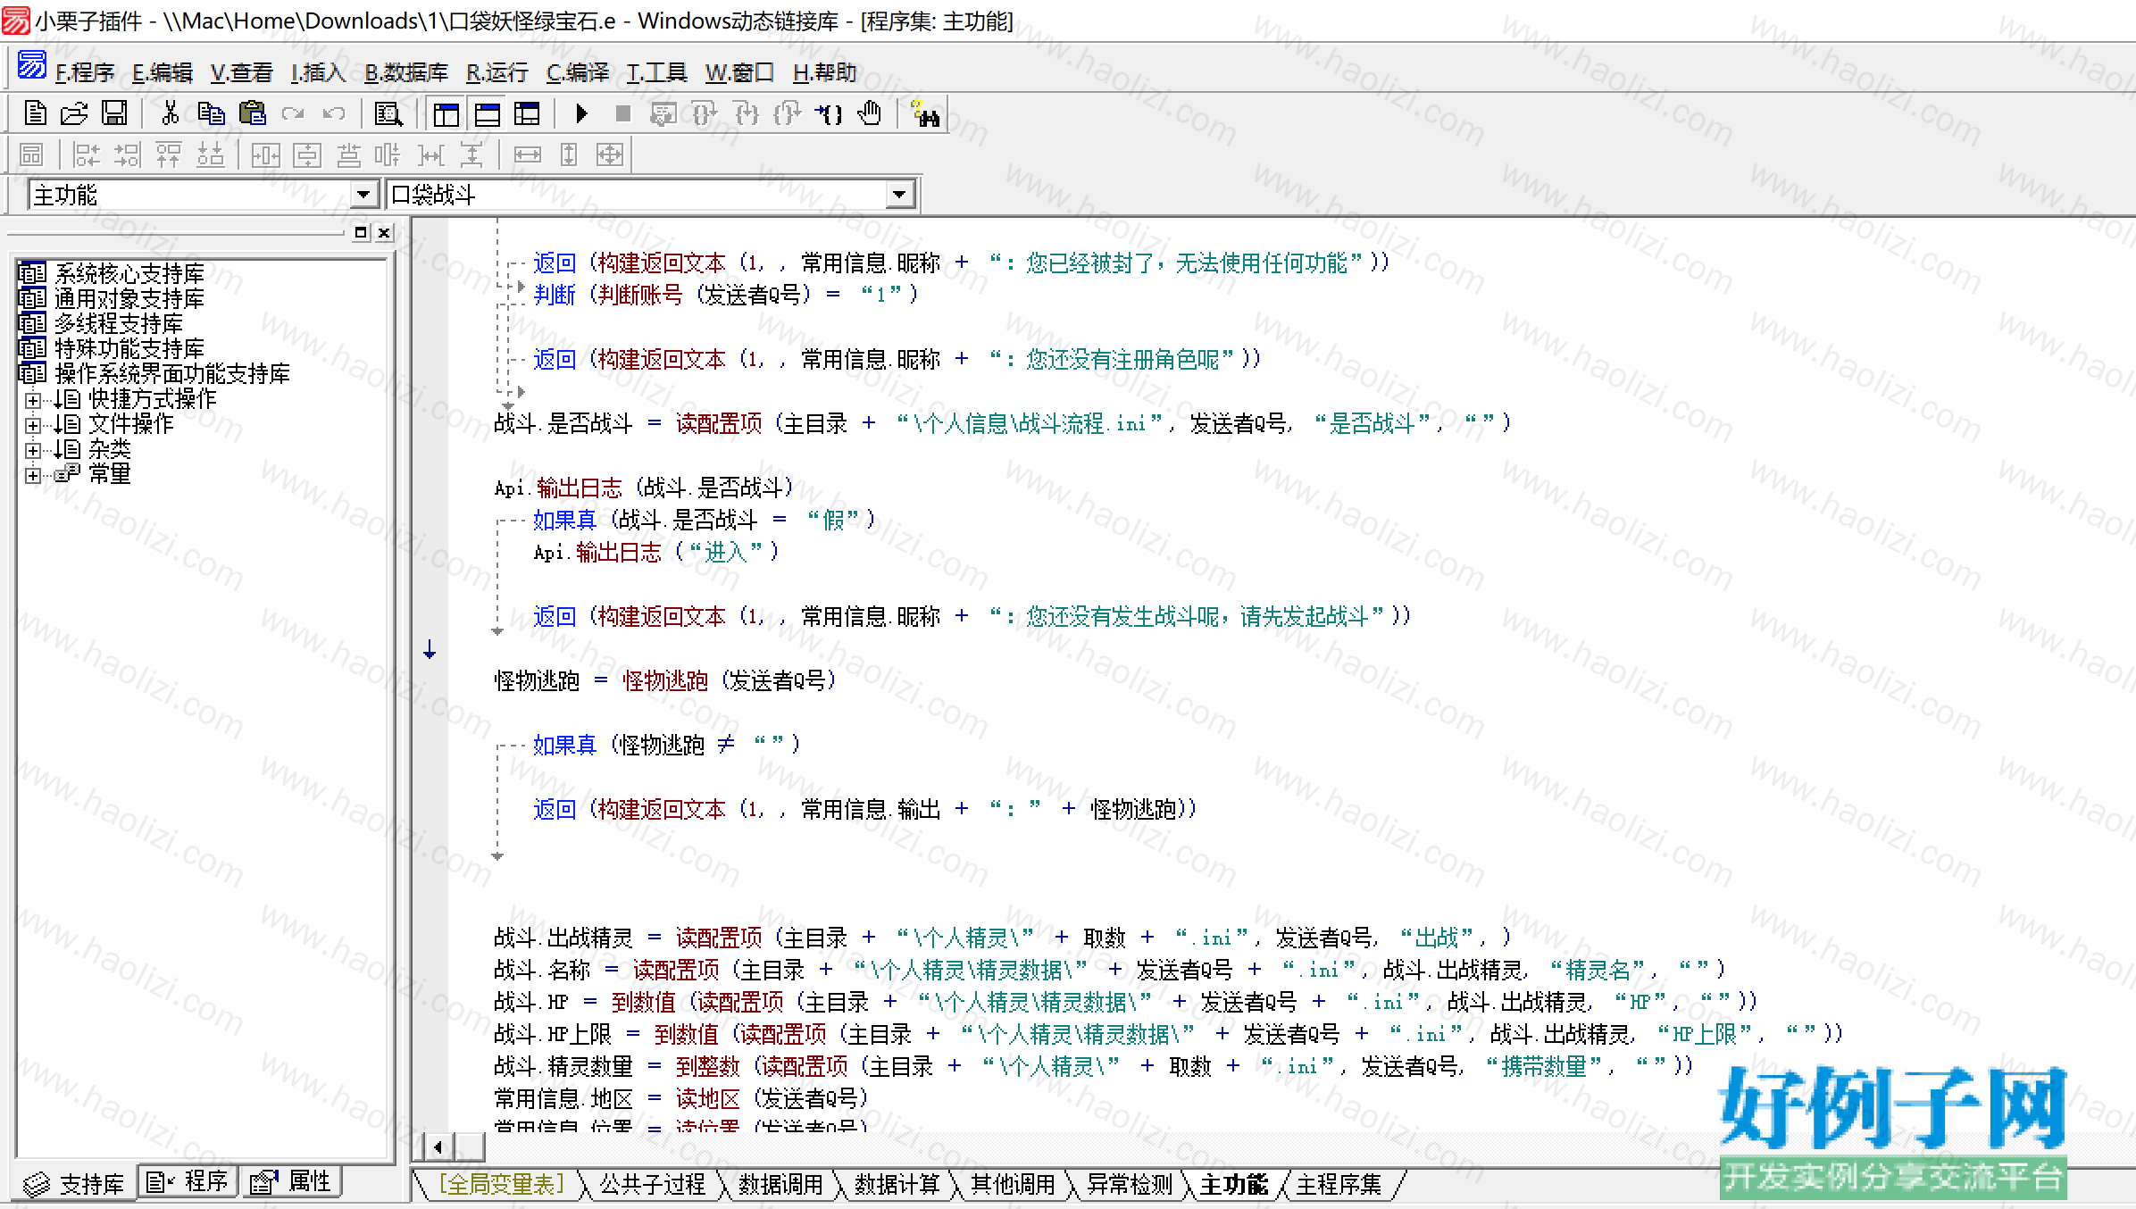2136x1209 pixels.
Task: Click the run-to-cursor arrow braces icon
Action: 828,113
